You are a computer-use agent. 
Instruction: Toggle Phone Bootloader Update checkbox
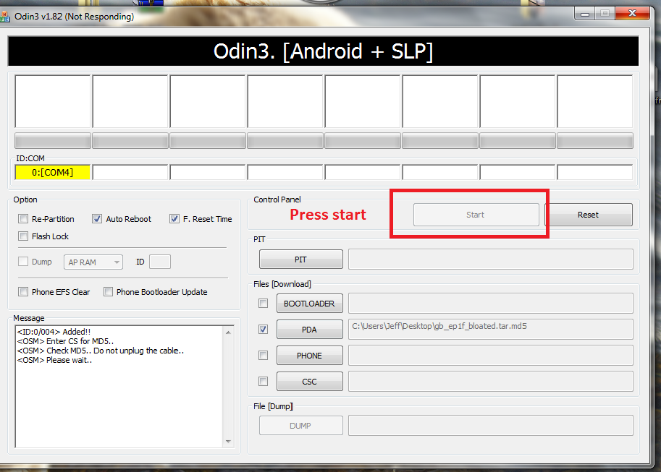pos(109,292)
